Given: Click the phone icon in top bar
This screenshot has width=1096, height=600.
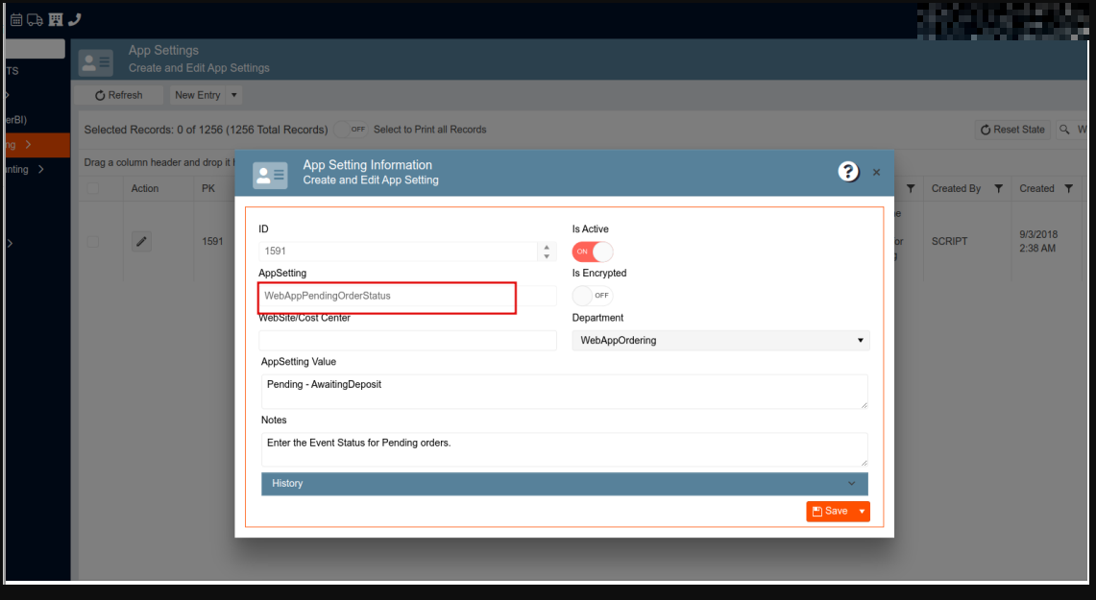Looking at the screenshot, I should click(75, 19).
